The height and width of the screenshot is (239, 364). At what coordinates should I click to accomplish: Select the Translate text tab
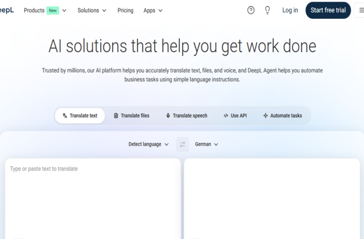pos(80,116)
